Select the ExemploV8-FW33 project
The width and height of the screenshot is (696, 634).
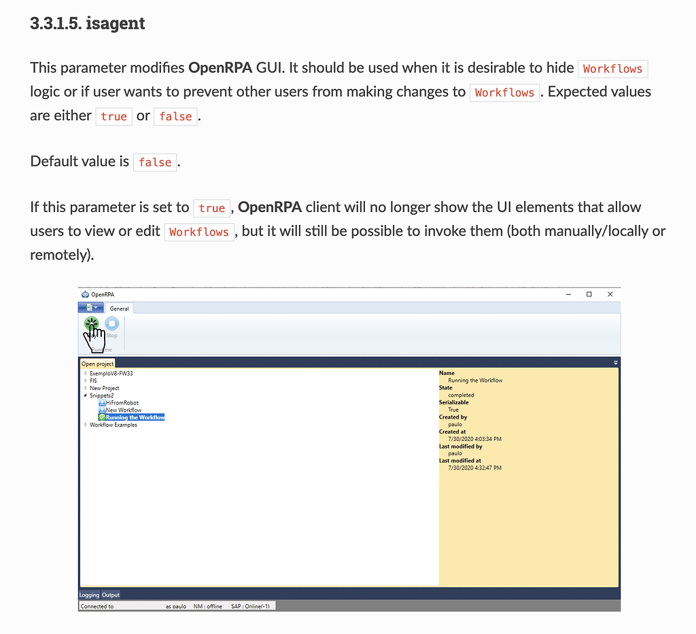click(111, 373)
